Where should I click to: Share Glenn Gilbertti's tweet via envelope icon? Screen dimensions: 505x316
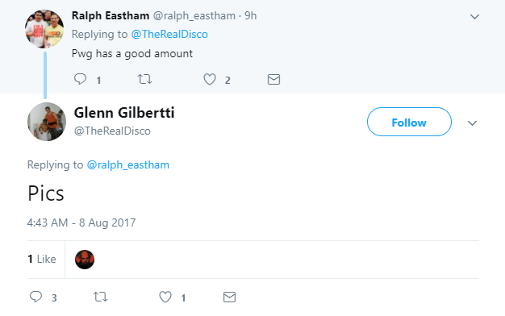(229, 297)
